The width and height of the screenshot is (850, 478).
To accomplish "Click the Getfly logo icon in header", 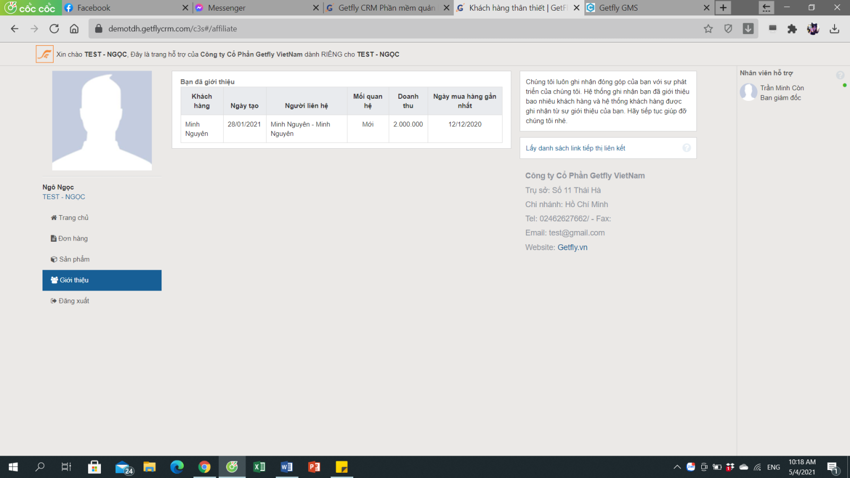I will point(45,54).
